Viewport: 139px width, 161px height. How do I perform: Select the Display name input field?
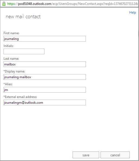coord(45,77)
